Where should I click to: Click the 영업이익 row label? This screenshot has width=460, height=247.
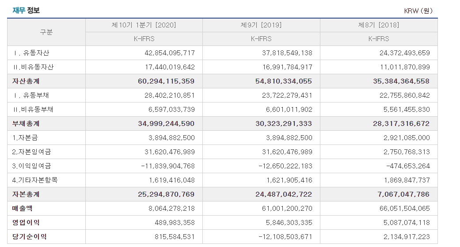coord(26,222)
